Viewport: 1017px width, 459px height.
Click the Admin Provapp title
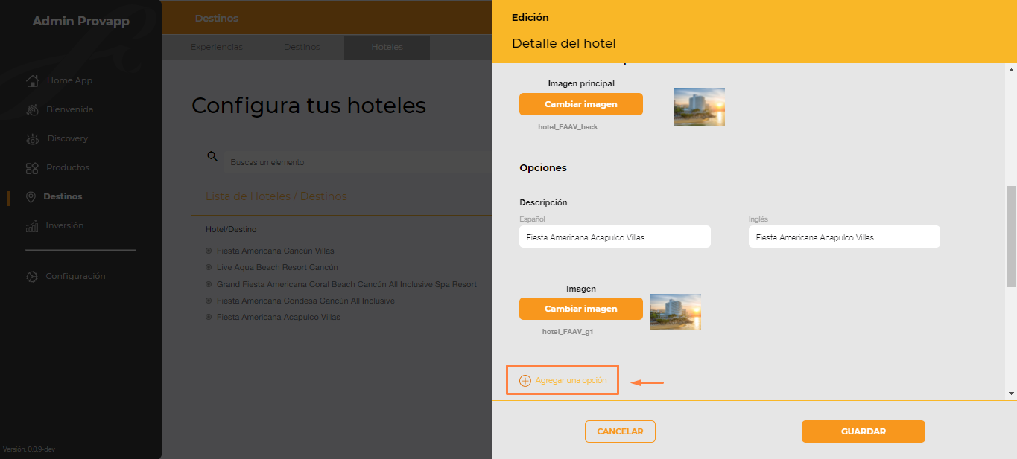(81, 21)
